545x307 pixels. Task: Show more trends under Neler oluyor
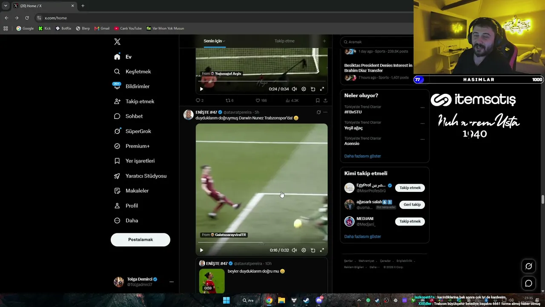click(363, 156)
